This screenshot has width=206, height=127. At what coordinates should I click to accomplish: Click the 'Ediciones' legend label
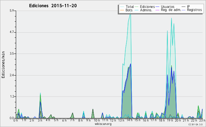(x=147, y=7)
